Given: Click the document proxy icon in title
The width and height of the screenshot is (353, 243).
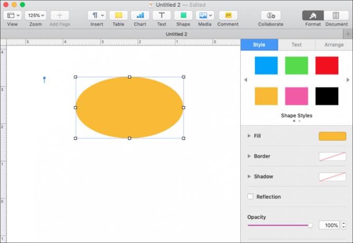Looking at the screenshot, I should pos(151,5).
